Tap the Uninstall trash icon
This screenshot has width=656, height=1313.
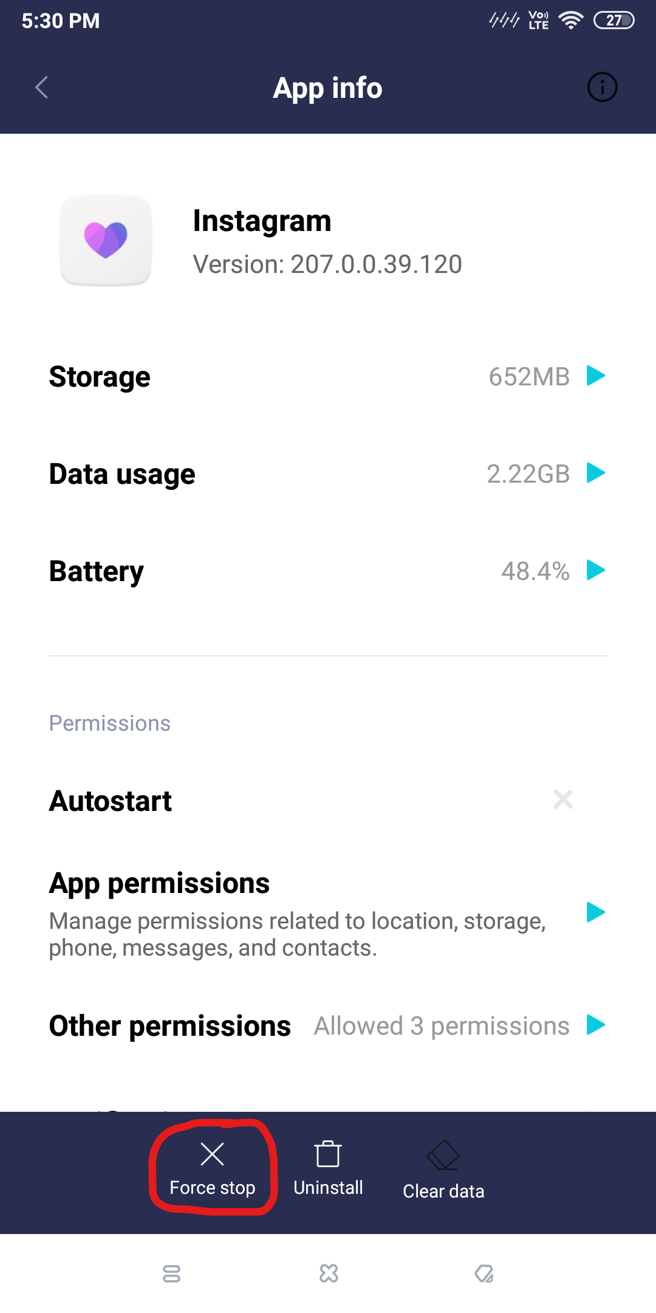point(328,1154)
